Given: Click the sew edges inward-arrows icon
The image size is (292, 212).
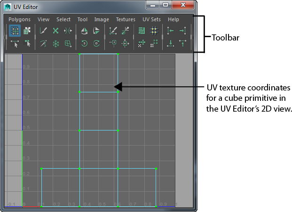Looking at the screenshot, I should pyautogui.click(x=68, y=31).
